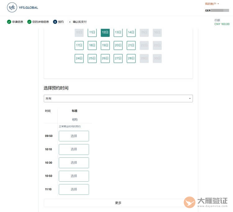Click 选择 for the 10:50 slot

tap(74, 176)
